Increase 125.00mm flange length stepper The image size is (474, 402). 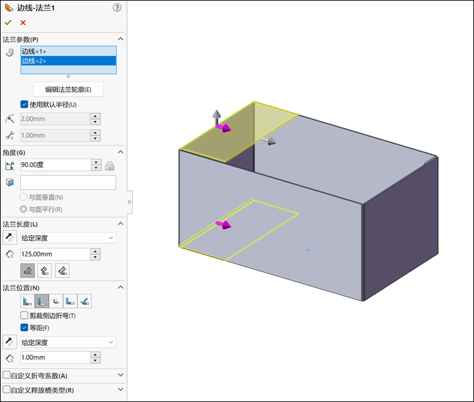tap(95, 252)
